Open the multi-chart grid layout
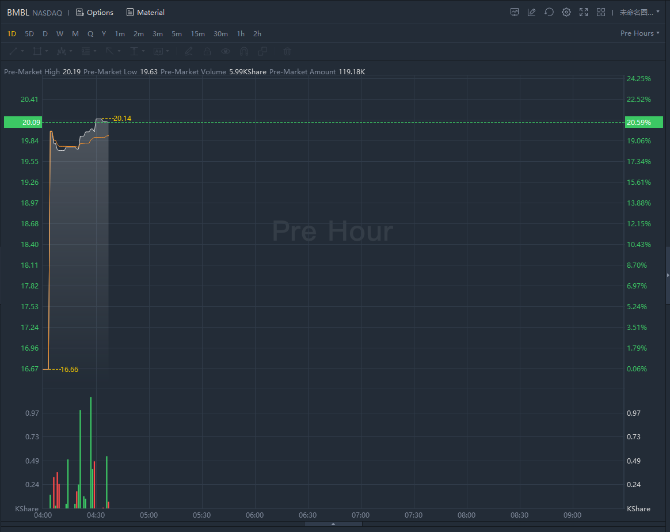Screen dimensions: 670x532 pos(601,13)
